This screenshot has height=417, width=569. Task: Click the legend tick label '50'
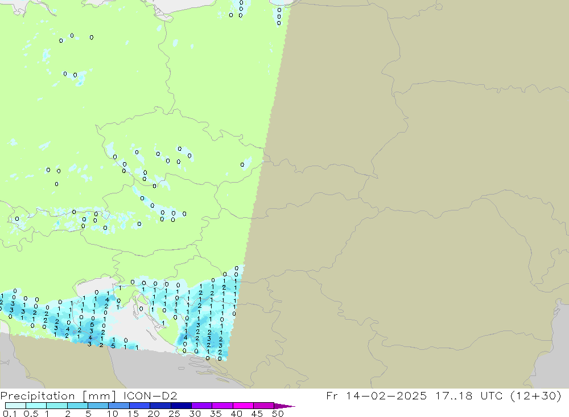(x=278, y=414)
